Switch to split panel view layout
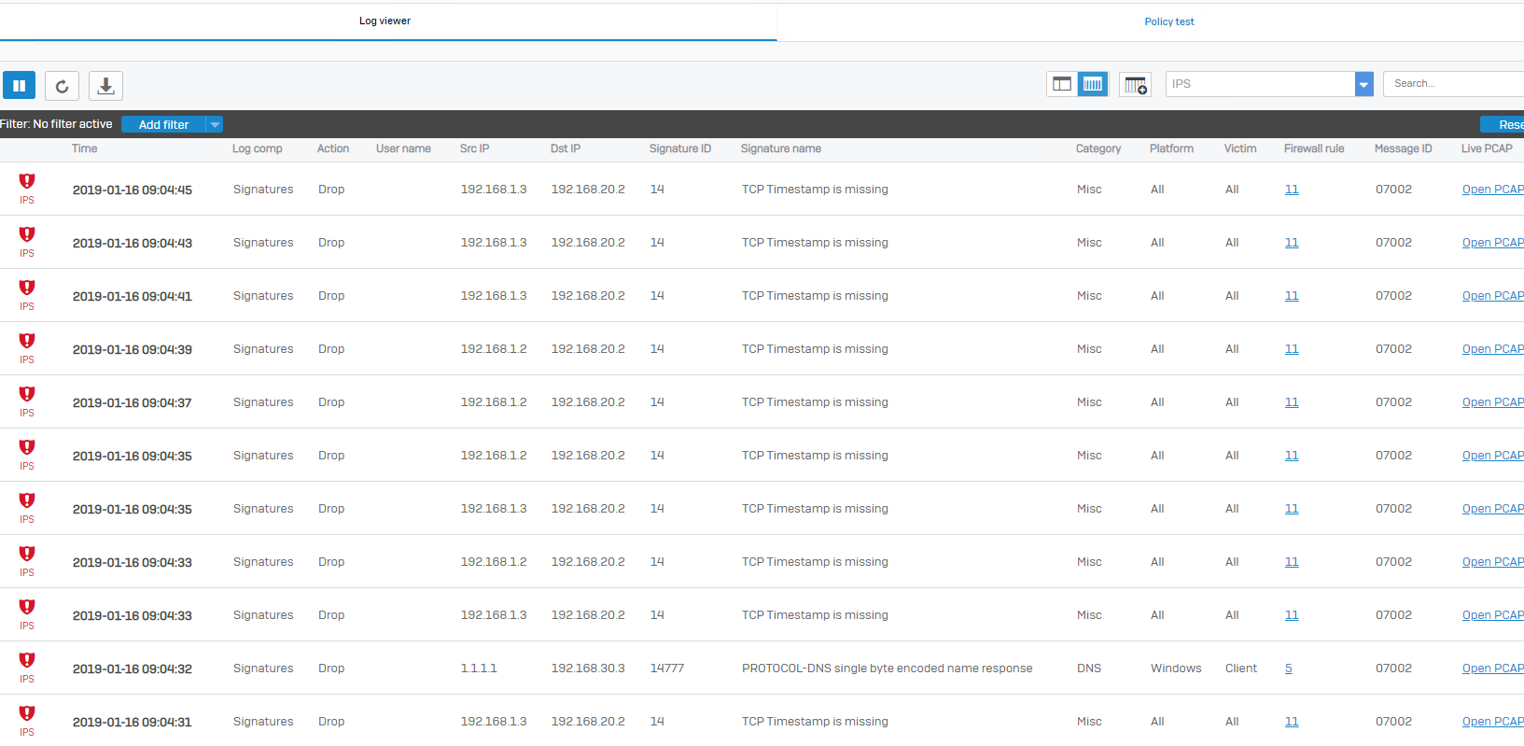Viewport: 1524px width, 746px height. click(1062, 84)
